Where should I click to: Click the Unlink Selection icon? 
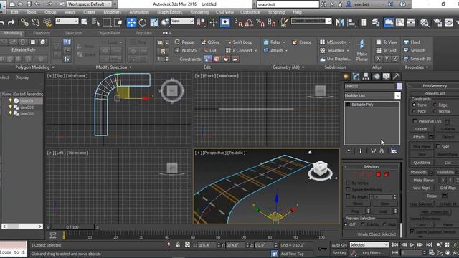click(x=36, y=22)
